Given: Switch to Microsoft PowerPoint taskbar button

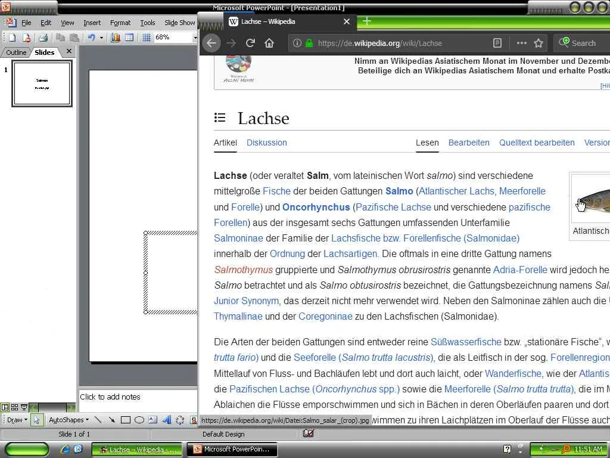Looking at the screenshot, I should tap(232, 449).
